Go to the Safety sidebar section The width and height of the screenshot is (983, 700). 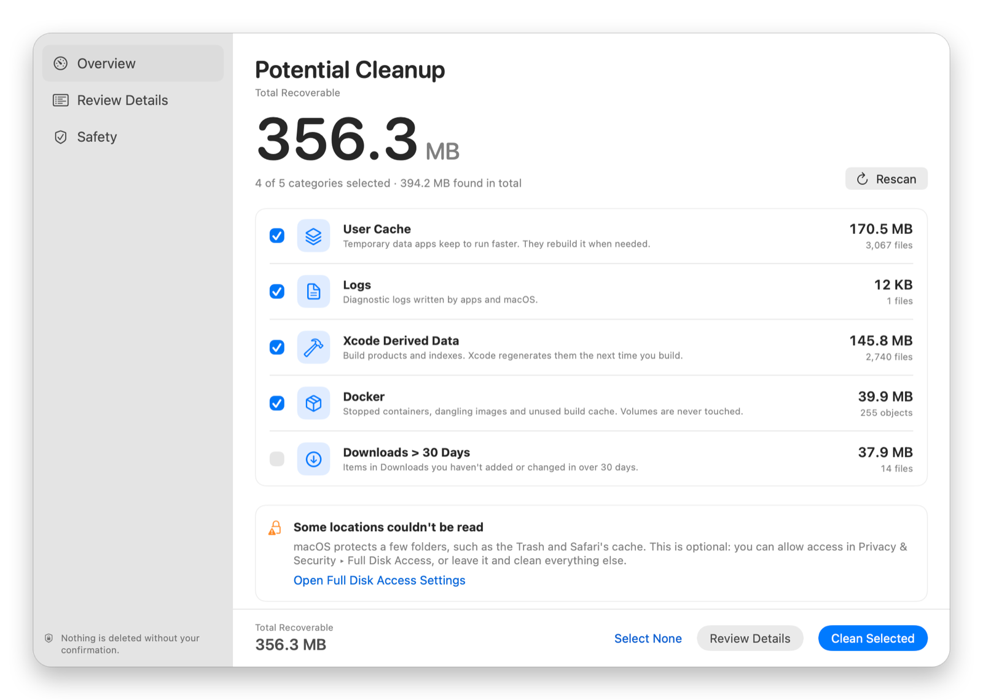click(x=133, y=137)
